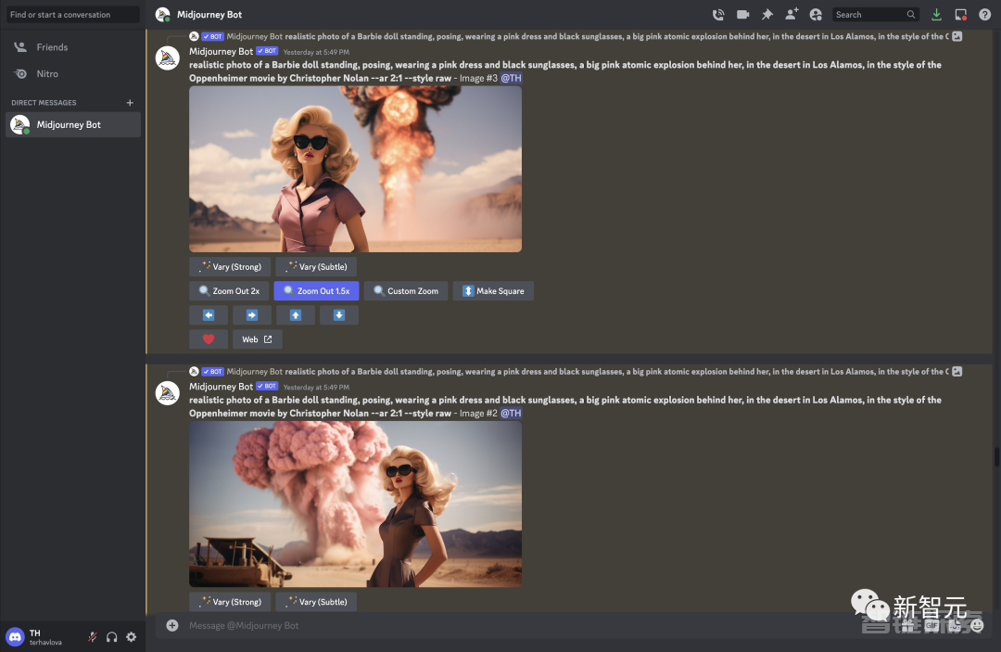The image size is (1001, 652).
Task: Click Zoom Out 2x button
Action: point(229,291)
